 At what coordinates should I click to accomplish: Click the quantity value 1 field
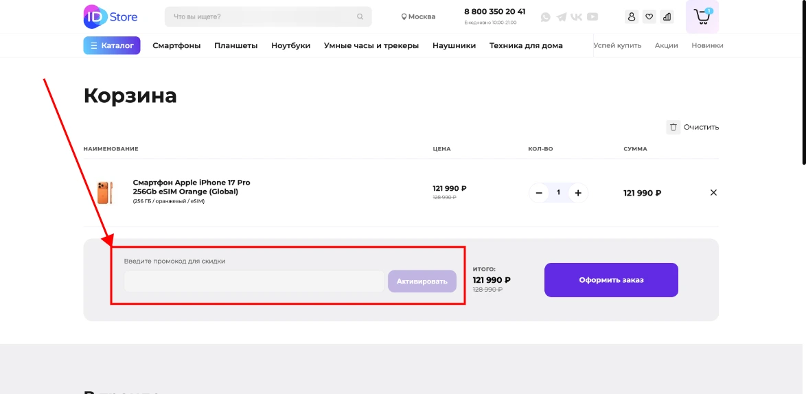pyautogui.click(x=558, y=193)
